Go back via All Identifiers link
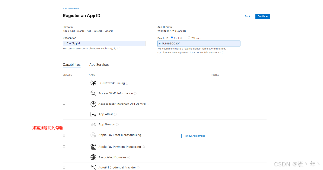The height and width of the screenshot is (170, 323). click(x=71, y=9)
